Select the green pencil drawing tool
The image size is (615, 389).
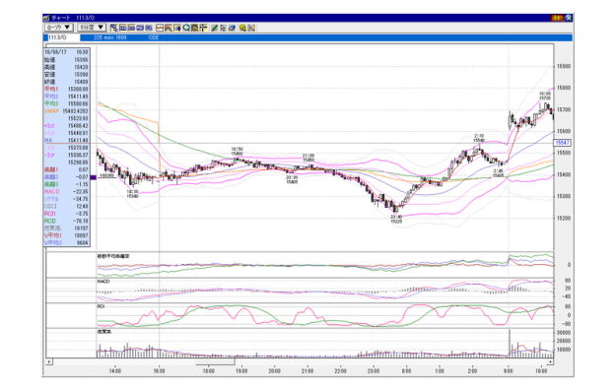coord(214,28)
